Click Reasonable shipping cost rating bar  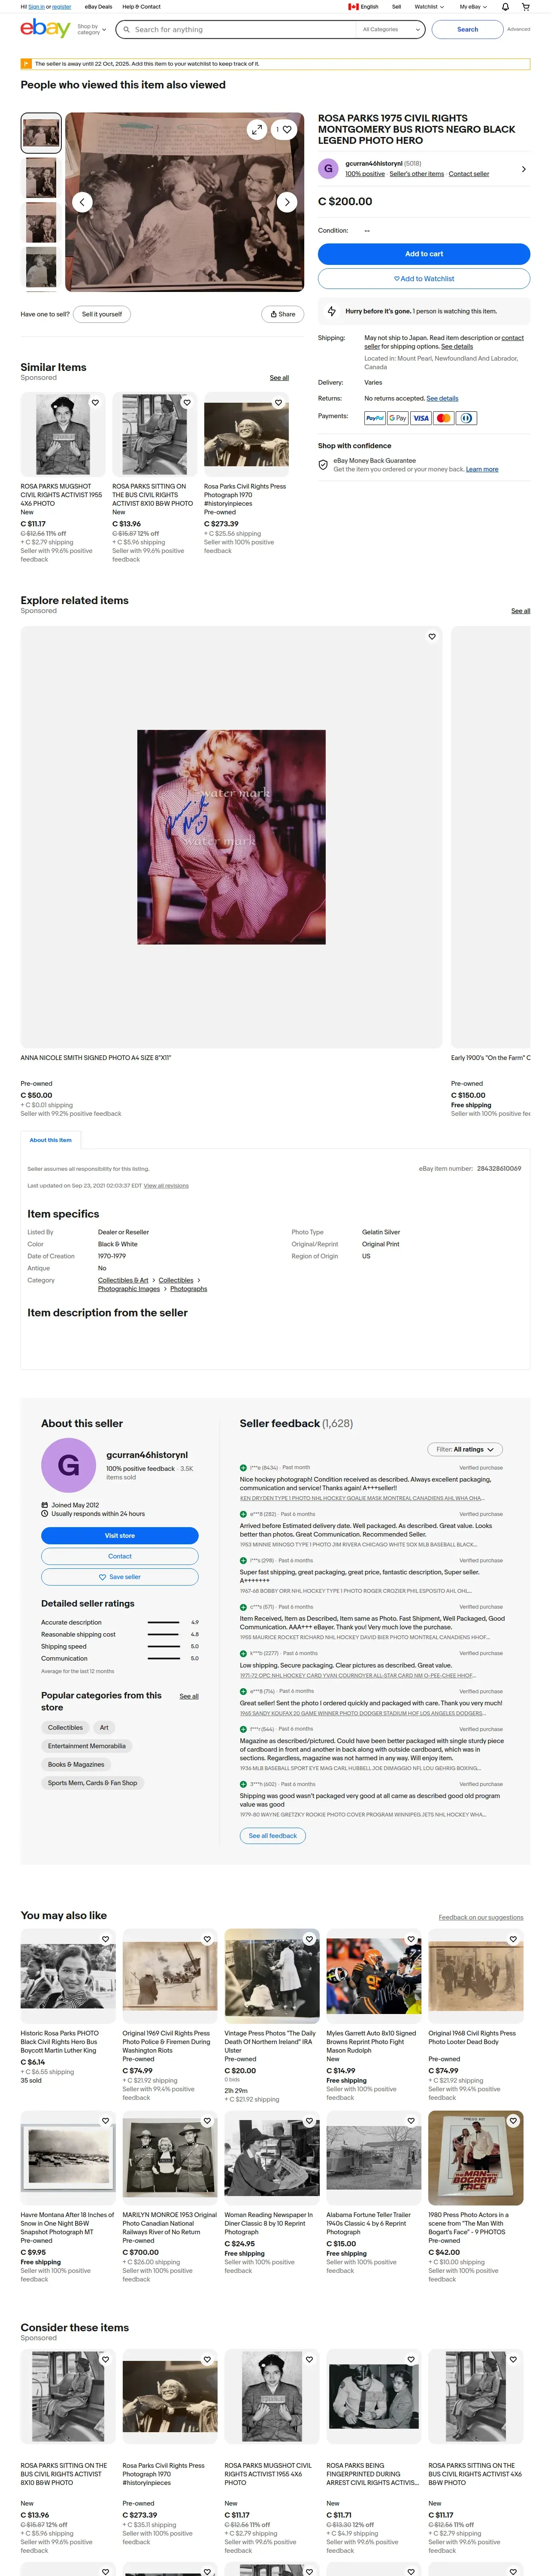point(163,1634)
